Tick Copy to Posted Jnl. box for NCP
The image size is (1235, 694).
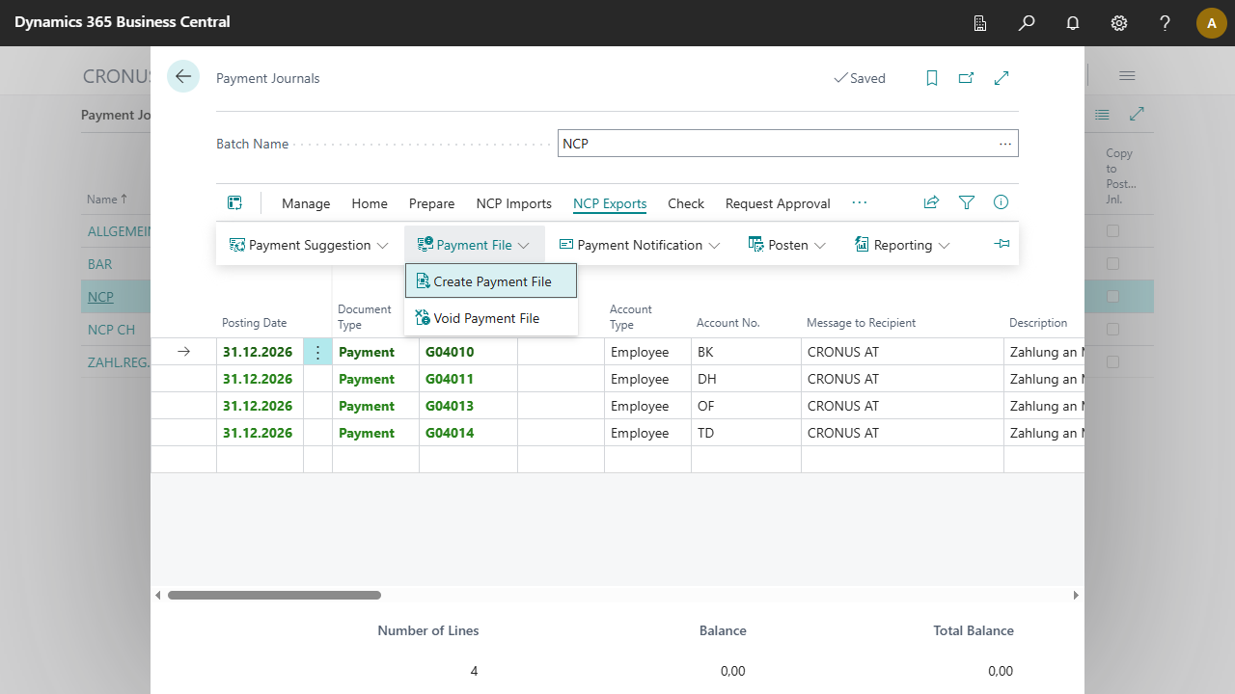[x=1113, y=297]
